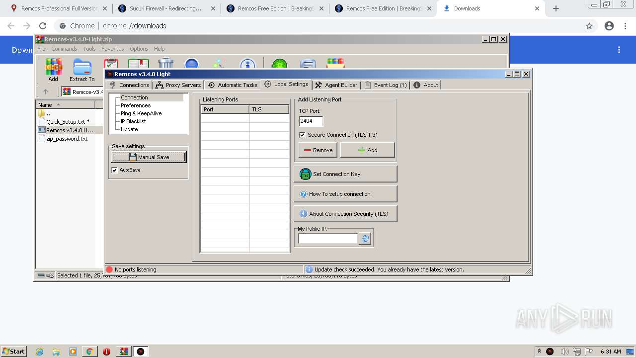Toggle Secure Connection (TLS 1.3) checkbox
The width and height of the screenshot is (636, 358).
coord(302,135)
